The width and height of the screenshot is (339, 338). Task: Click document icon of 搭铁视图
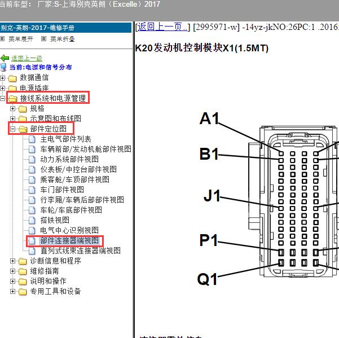32,221
